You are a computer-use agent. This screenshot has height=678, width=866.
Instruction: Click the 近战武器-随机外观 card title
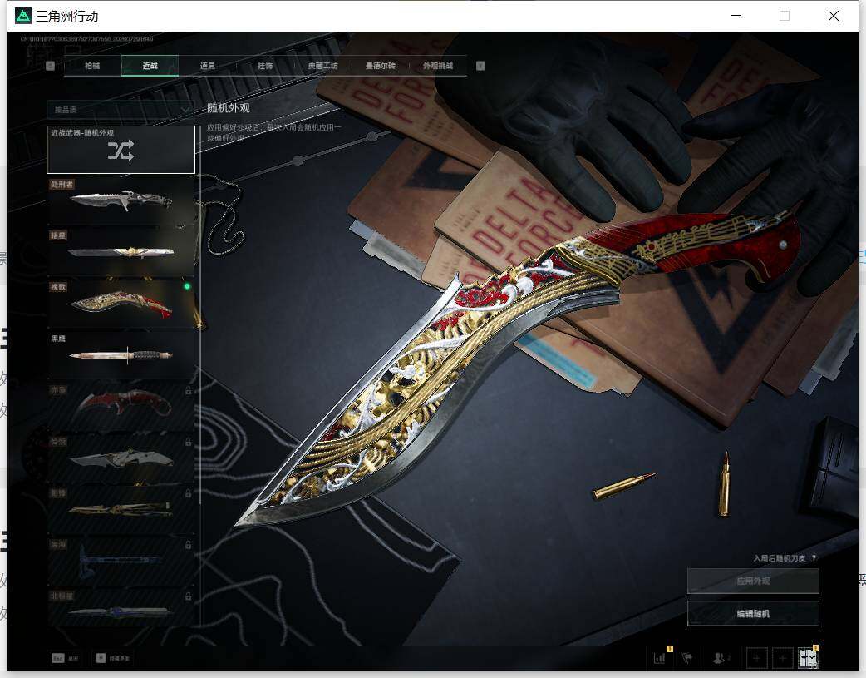coord(82,133)
